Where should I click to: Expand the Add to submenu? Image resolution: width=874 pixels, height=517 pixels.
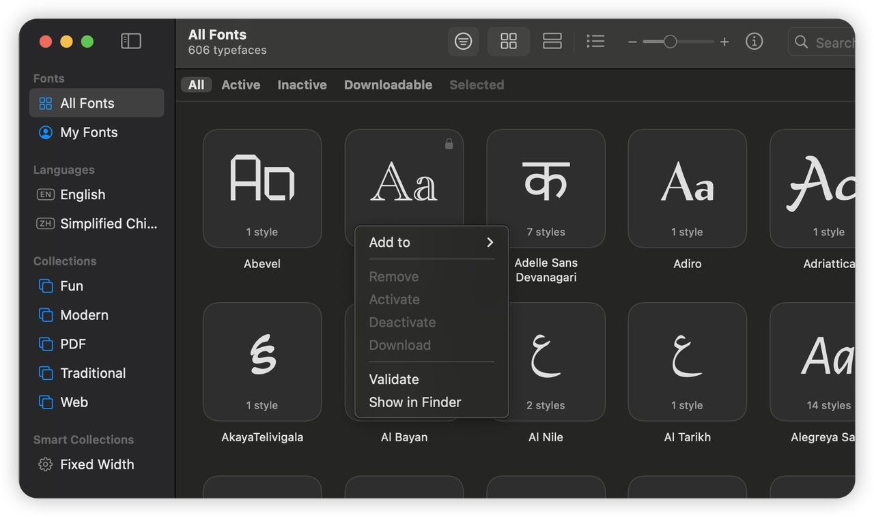(x=432, y=242)
